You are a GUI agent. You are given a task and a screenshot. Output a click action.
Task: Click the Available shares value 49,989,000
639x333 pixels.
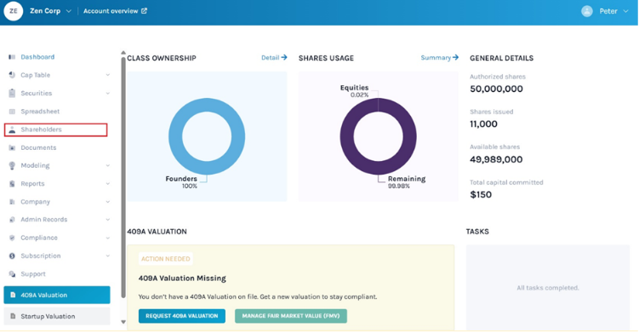496,159
